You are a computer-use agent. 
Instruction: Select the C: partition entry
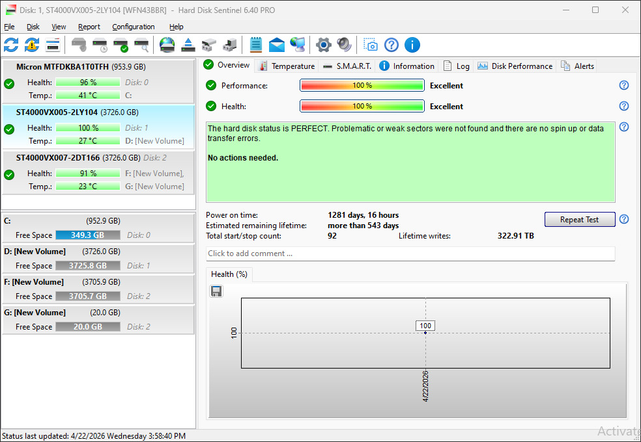pyautogui.click(x=98, y=228)
